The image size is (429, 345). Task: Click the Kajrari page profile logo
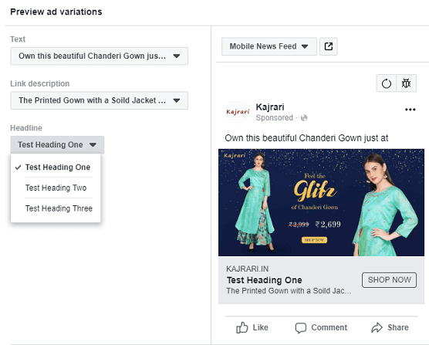coord(238,112)
